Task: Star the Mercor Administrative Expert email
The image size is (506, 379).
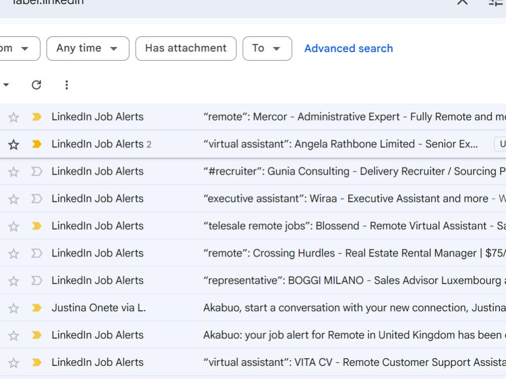Action: click(14, 117)
